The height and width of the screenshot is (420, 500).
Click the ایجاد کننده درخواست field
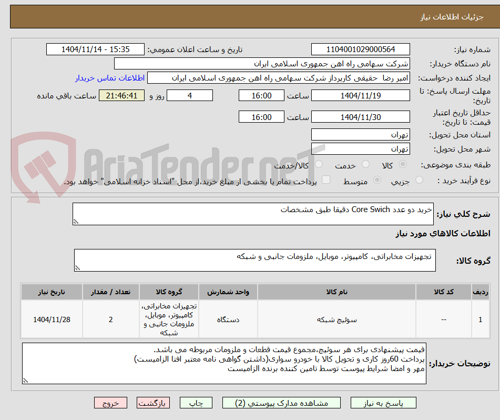(278, 78)
